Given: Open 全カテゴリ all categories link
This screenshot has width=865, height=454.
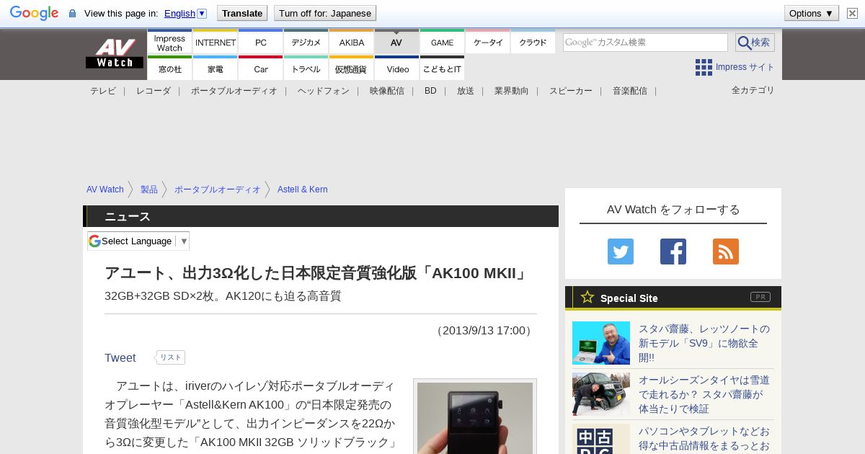Looking at the screenshot, I should tap(753, 90).
